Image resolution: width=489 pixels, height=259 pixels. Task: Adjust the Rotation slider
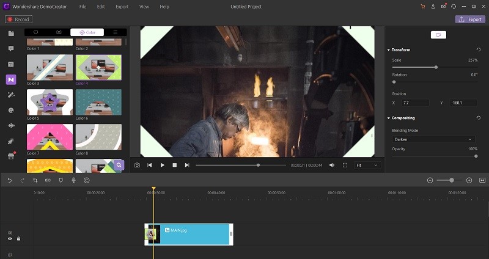click(x=435, y=82)
